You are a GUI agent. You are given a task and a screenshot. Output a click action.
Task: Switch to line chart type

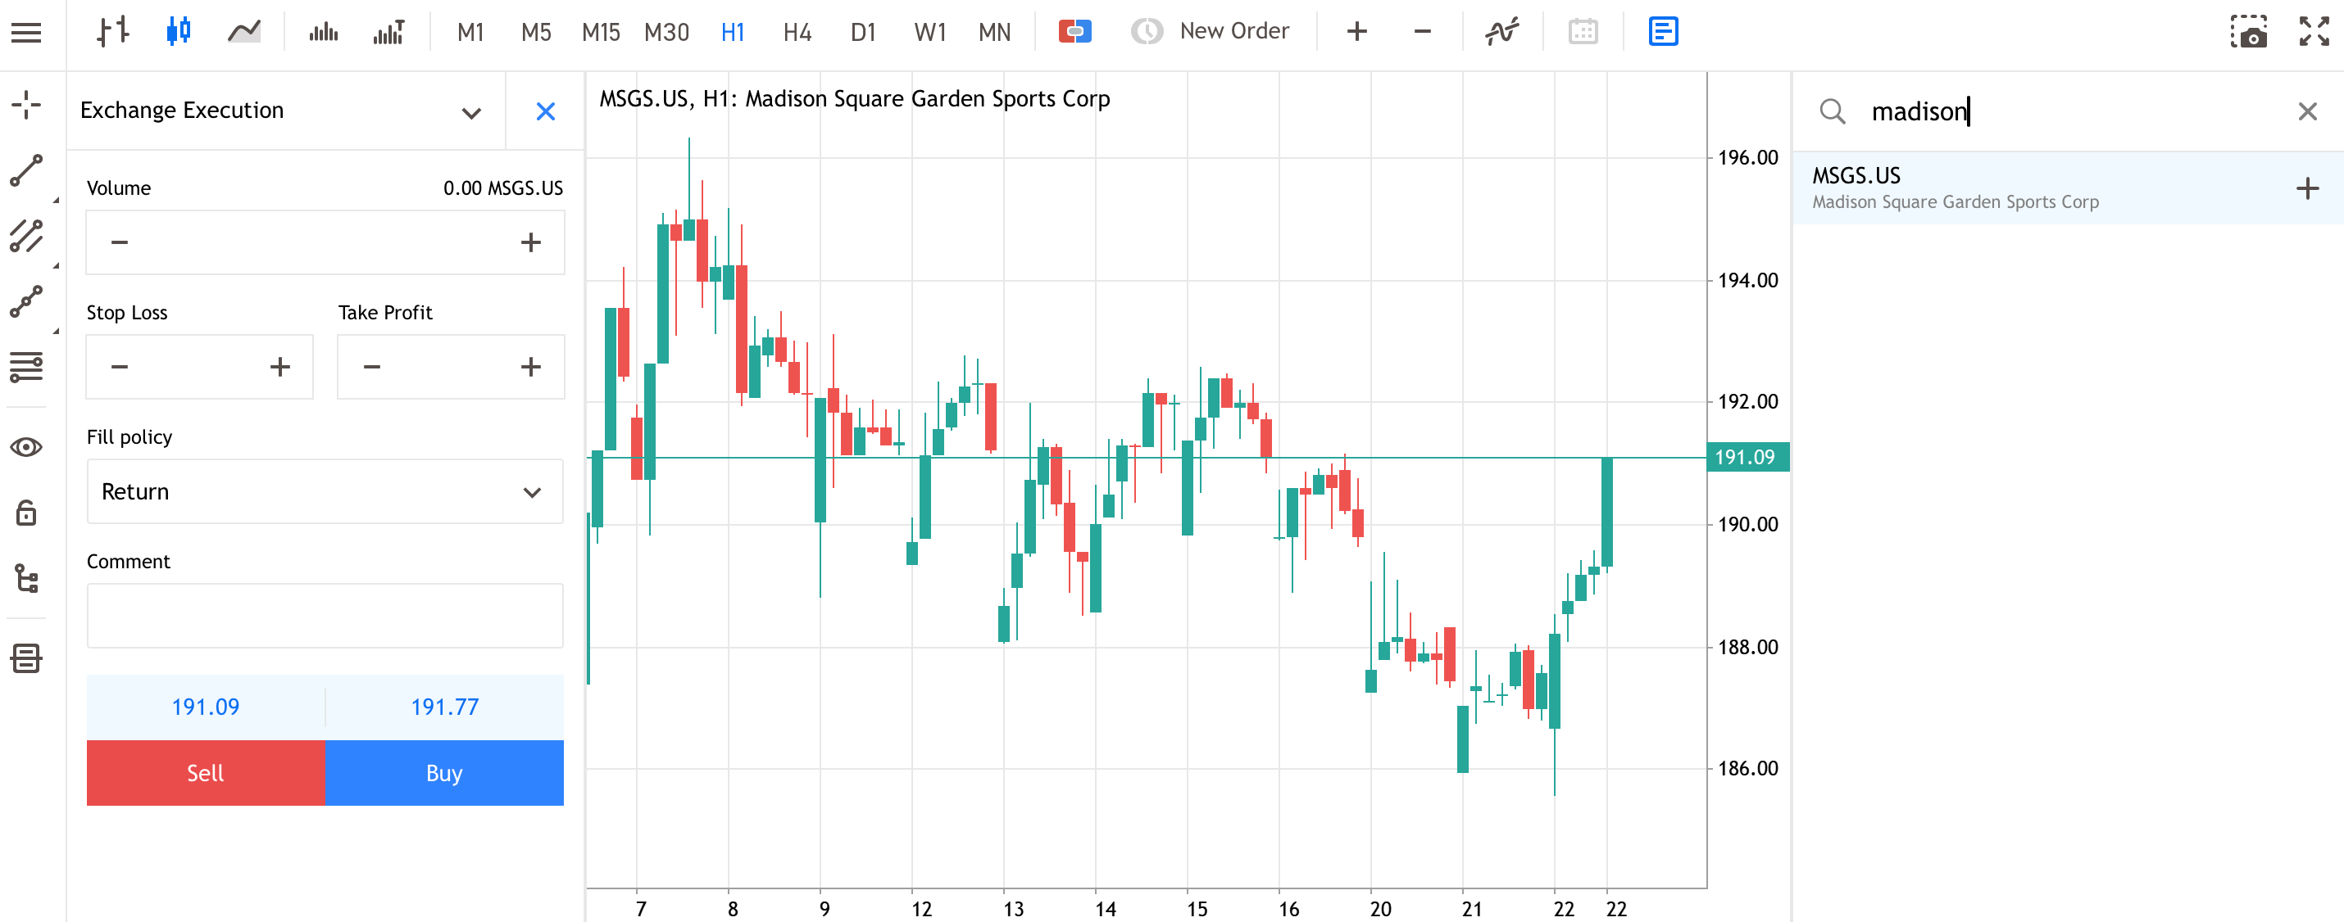coord(244,32)
